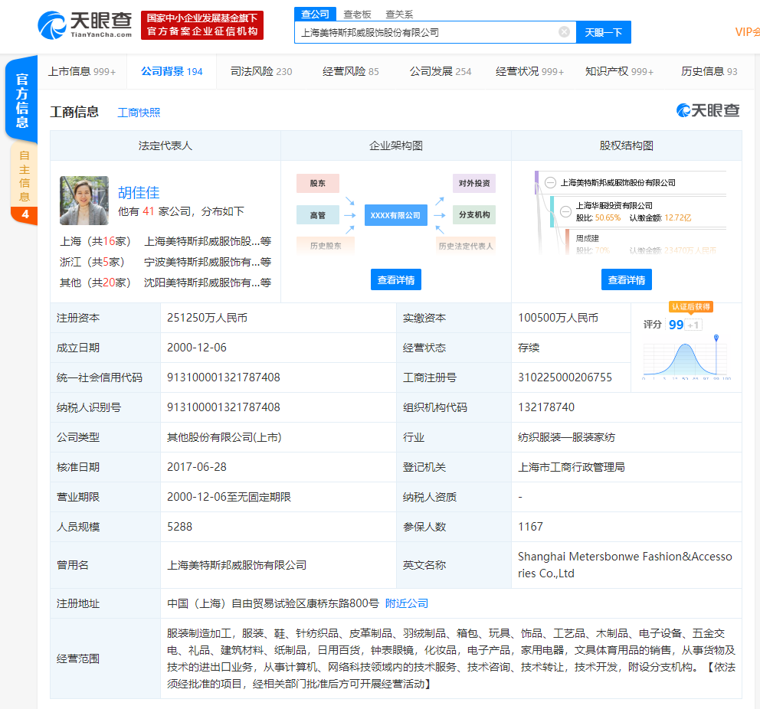Collapse 上海华服投资有限公司 node in equity tree

[x=565, y=211]
